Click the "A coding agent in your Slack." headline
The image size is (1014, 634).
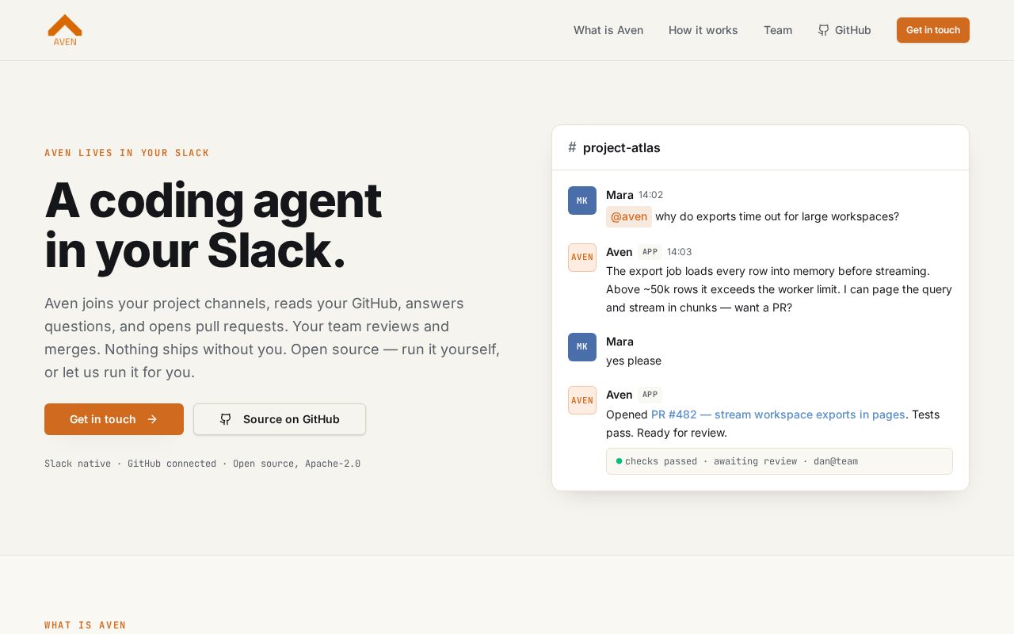point(213,225)
